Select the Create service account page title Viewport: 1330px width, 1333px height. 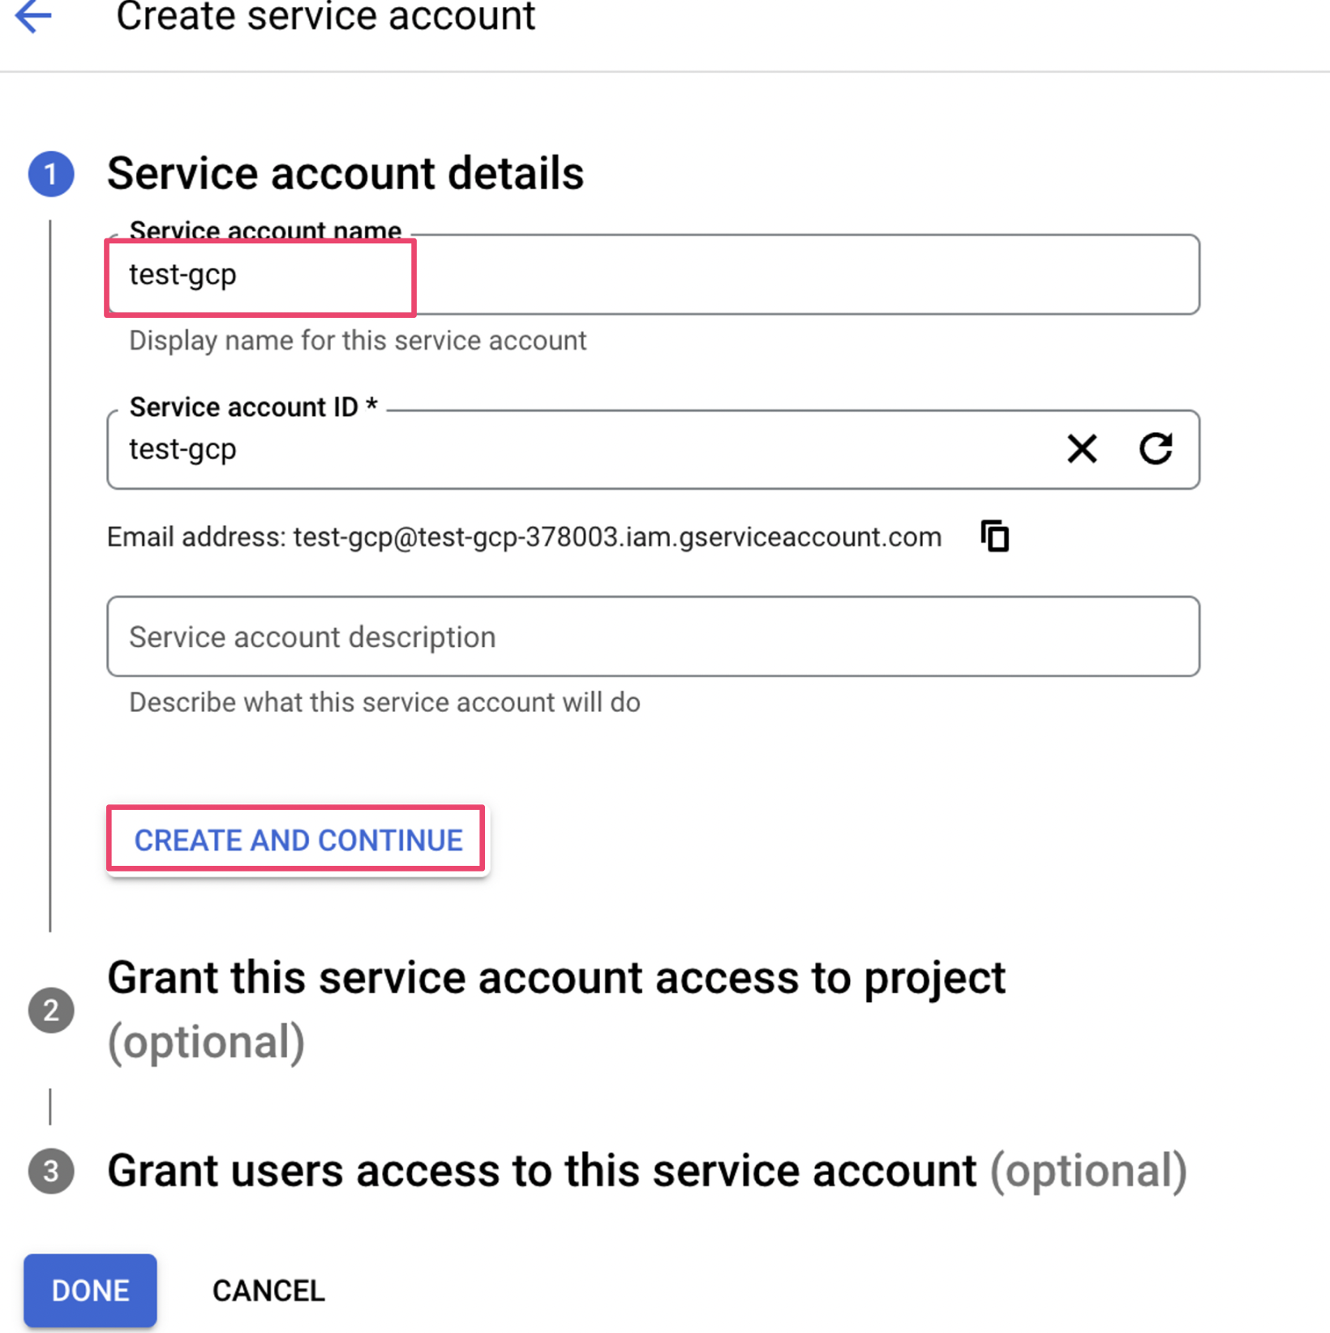[x=325, y=16]
